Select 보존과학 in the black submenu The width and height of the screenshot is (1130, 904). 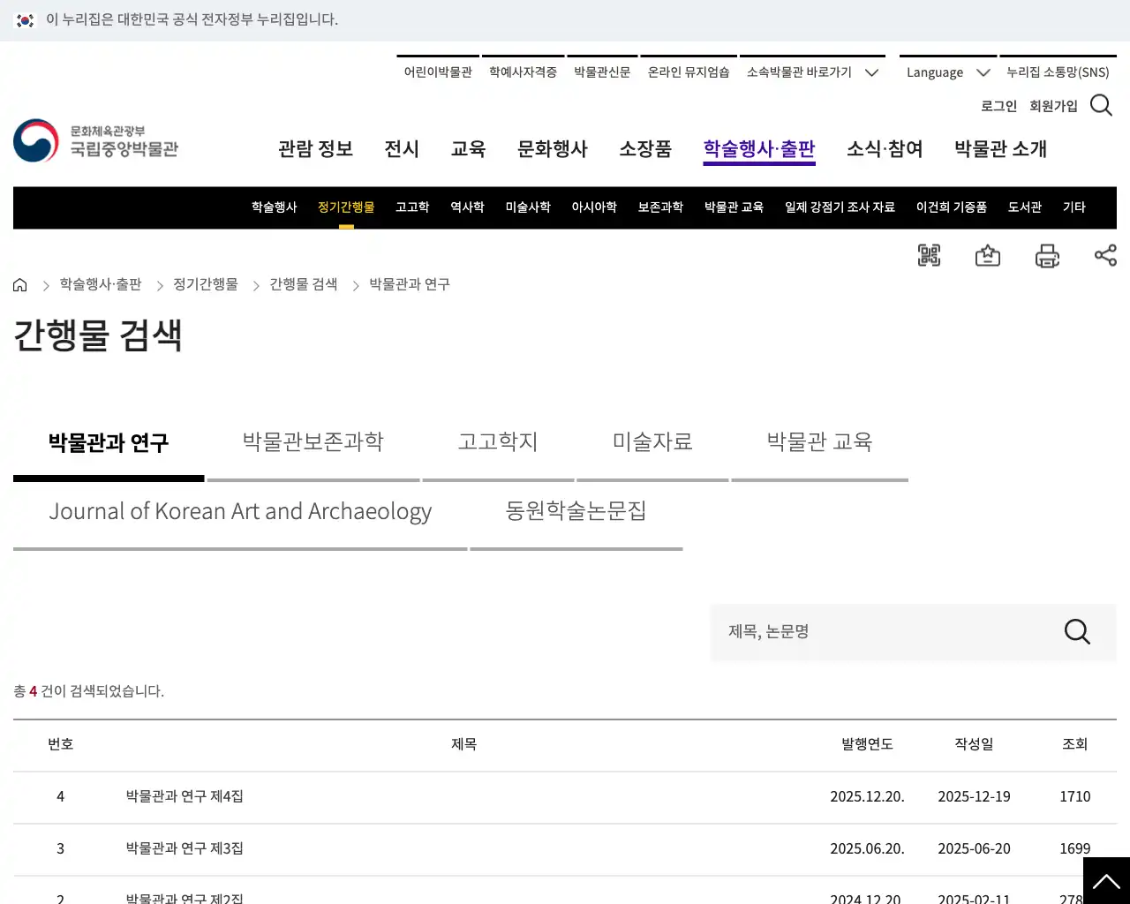click(660, 207)
